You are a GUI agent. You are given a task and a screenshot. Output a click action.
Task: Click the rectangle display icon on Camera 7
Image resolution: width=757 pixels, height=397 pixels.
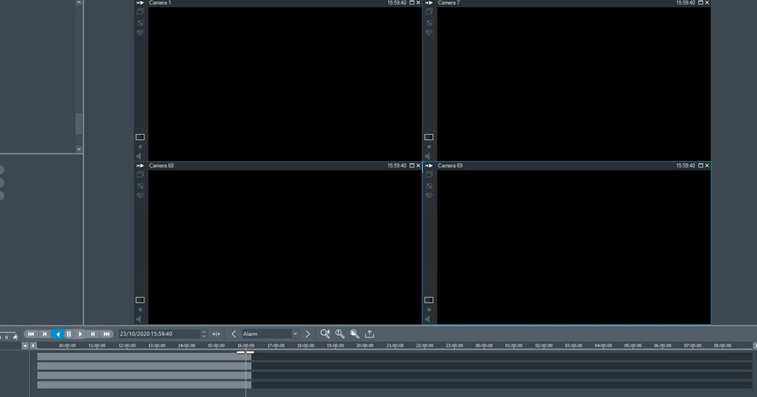[429, 137]
